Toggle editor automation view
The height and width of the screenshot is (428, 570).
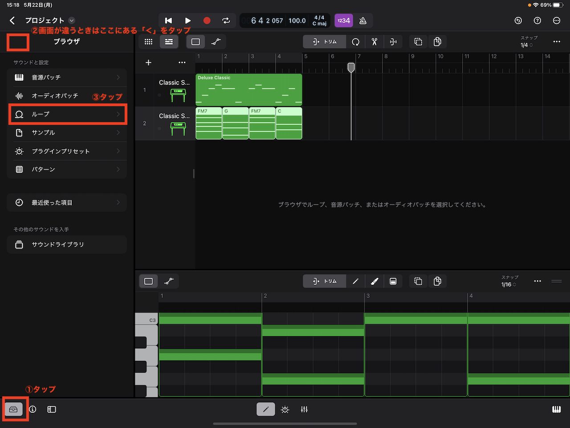click(169, 281)
